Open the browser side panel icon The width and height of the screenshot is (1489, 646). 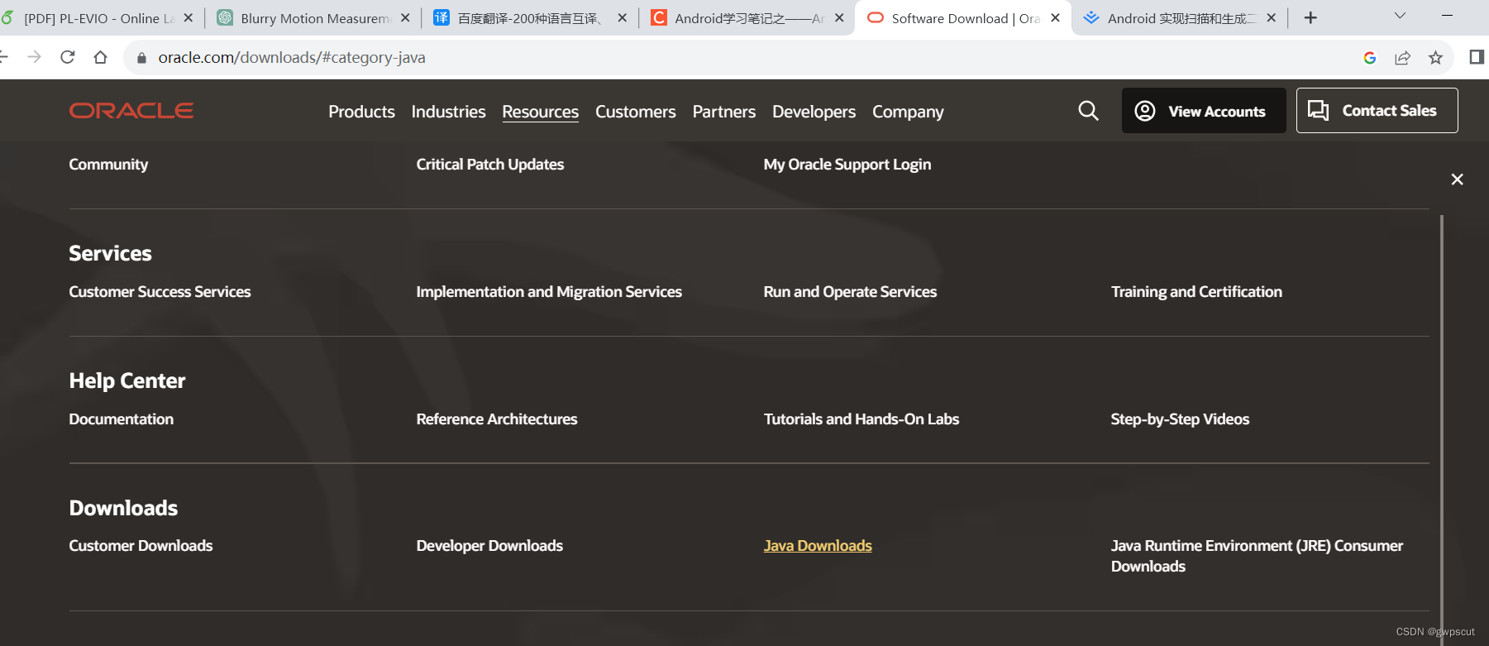1477,56
